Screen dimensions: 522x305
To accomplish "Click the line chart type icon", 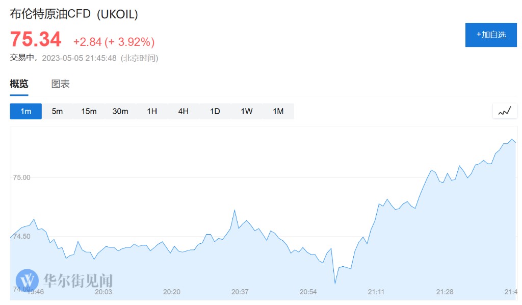I will (505, 111).
